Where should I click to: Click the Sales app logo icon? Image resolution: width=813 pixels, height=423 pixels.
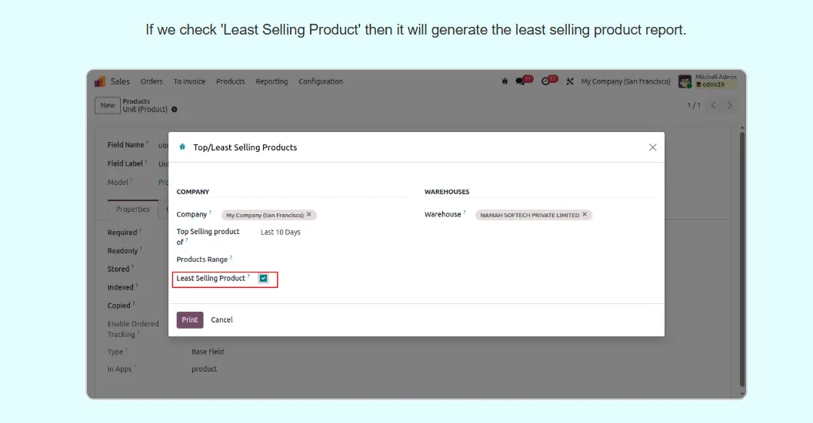point(100,81)
